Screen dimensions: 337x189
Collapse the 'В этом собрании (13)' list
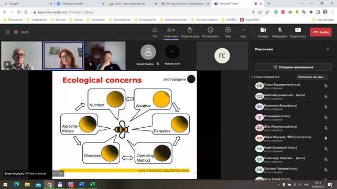coord(252,77)
